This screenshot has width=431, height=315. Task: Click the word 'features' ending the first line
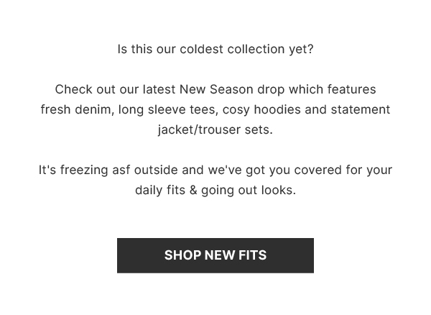pyautogui.click(x=351, y=89)
